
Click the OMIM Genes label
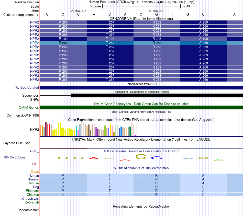click(29, 107)
